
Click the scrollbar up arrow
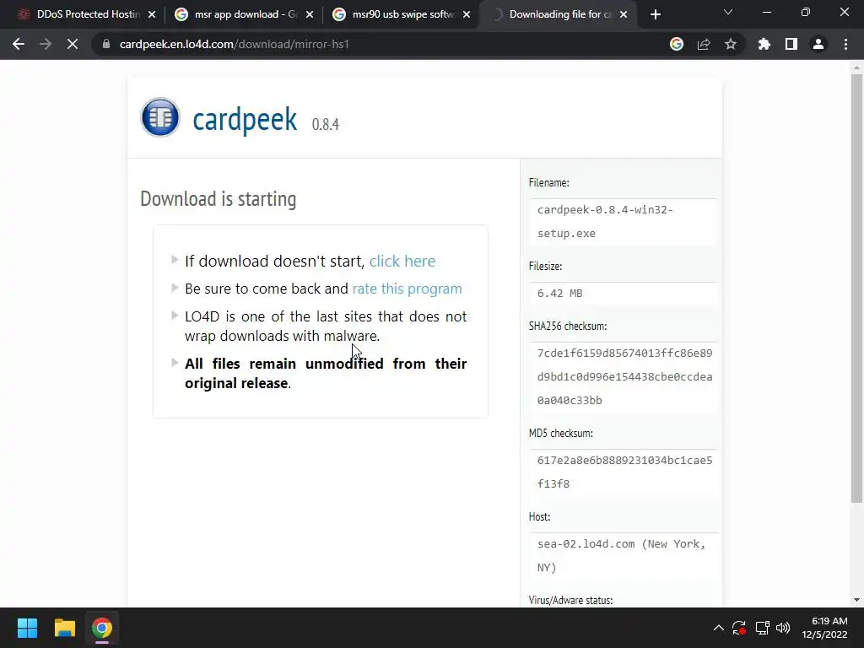click(856, 67)
